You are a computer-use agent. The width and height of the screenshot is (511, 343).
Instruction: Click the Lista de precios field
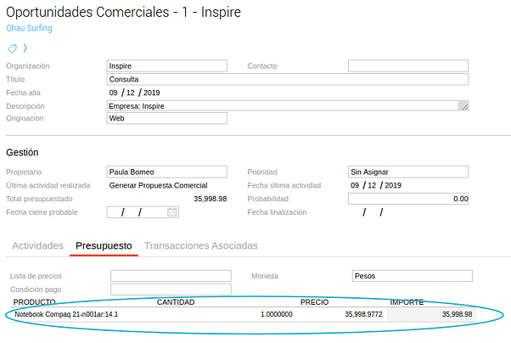point(171,276)
